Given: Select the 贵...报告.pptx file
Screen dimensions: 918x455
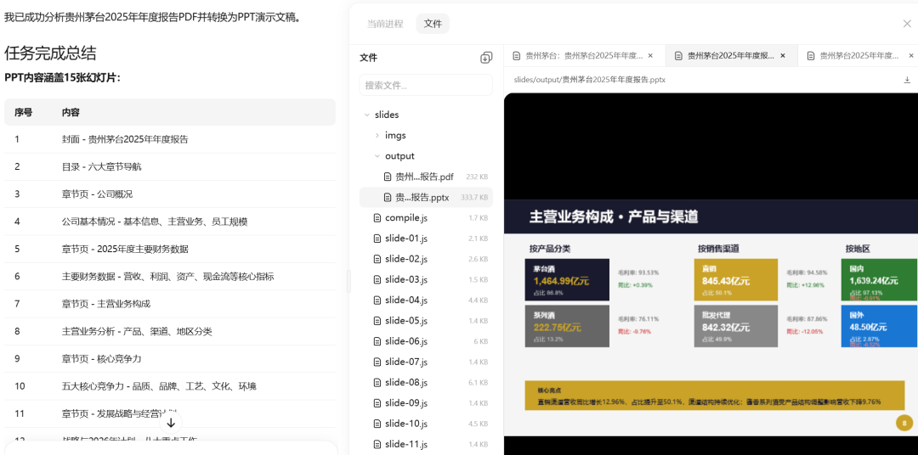Looking at the screenshot, I should 426,198.
